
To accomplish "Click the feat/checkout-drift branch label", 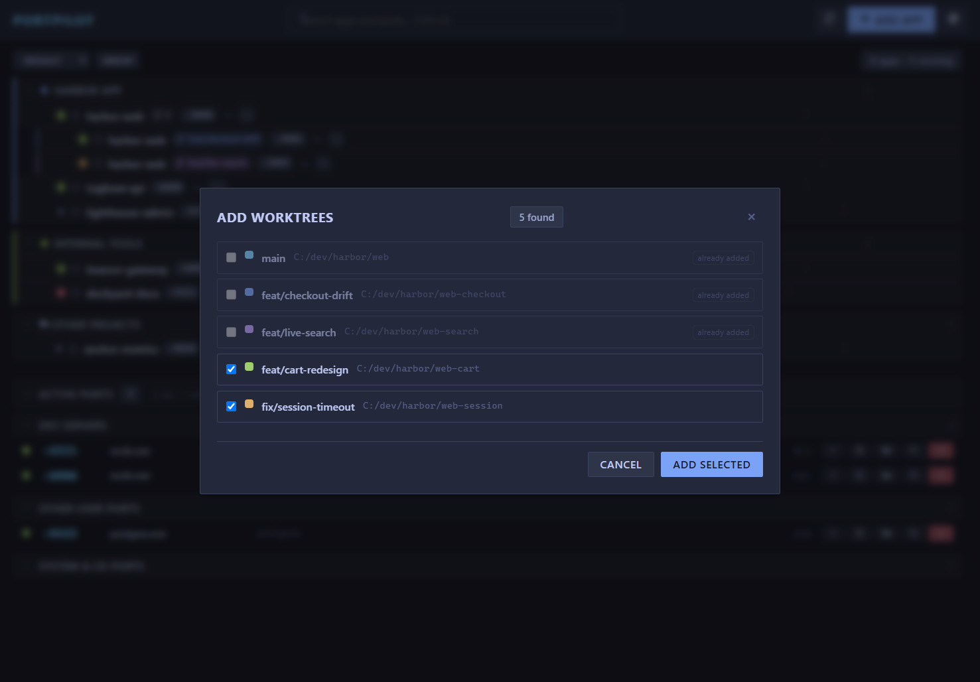I will tap(307, 295).
